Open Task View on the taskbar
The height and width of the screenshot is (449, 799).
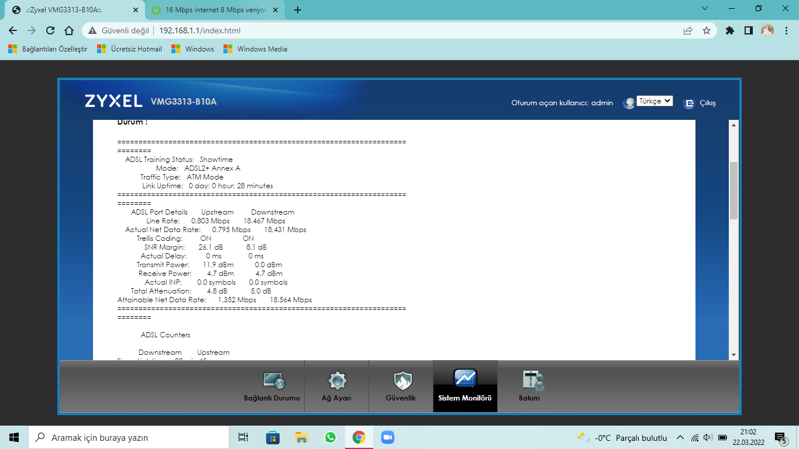[243, 437]
